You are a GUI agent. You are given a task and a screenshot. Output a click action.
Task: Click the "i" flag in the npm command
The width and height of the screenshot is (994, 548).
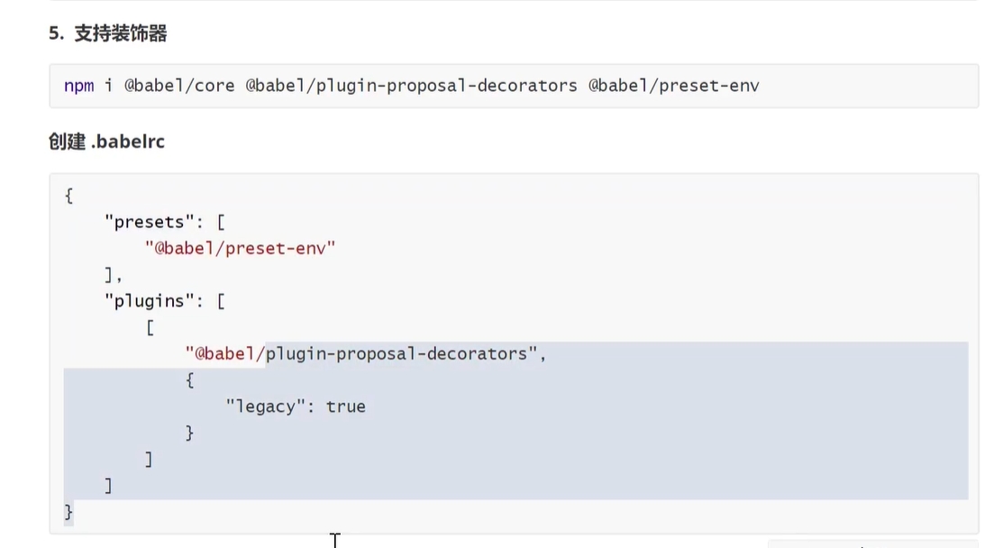click(x=109, y=86)
